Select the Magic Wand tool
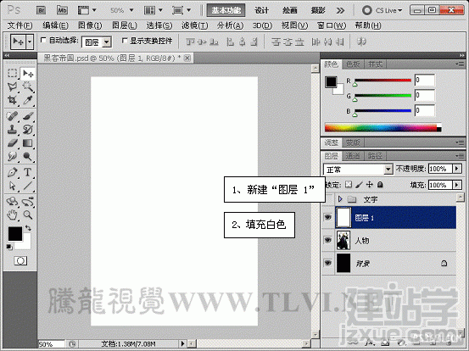Screen dimensions: 469x351 28,86
